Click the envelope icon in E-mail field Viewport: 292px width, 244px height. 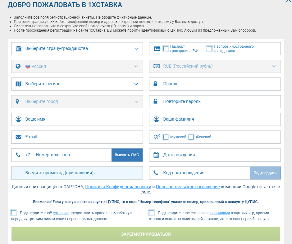[x=18, y=137]
